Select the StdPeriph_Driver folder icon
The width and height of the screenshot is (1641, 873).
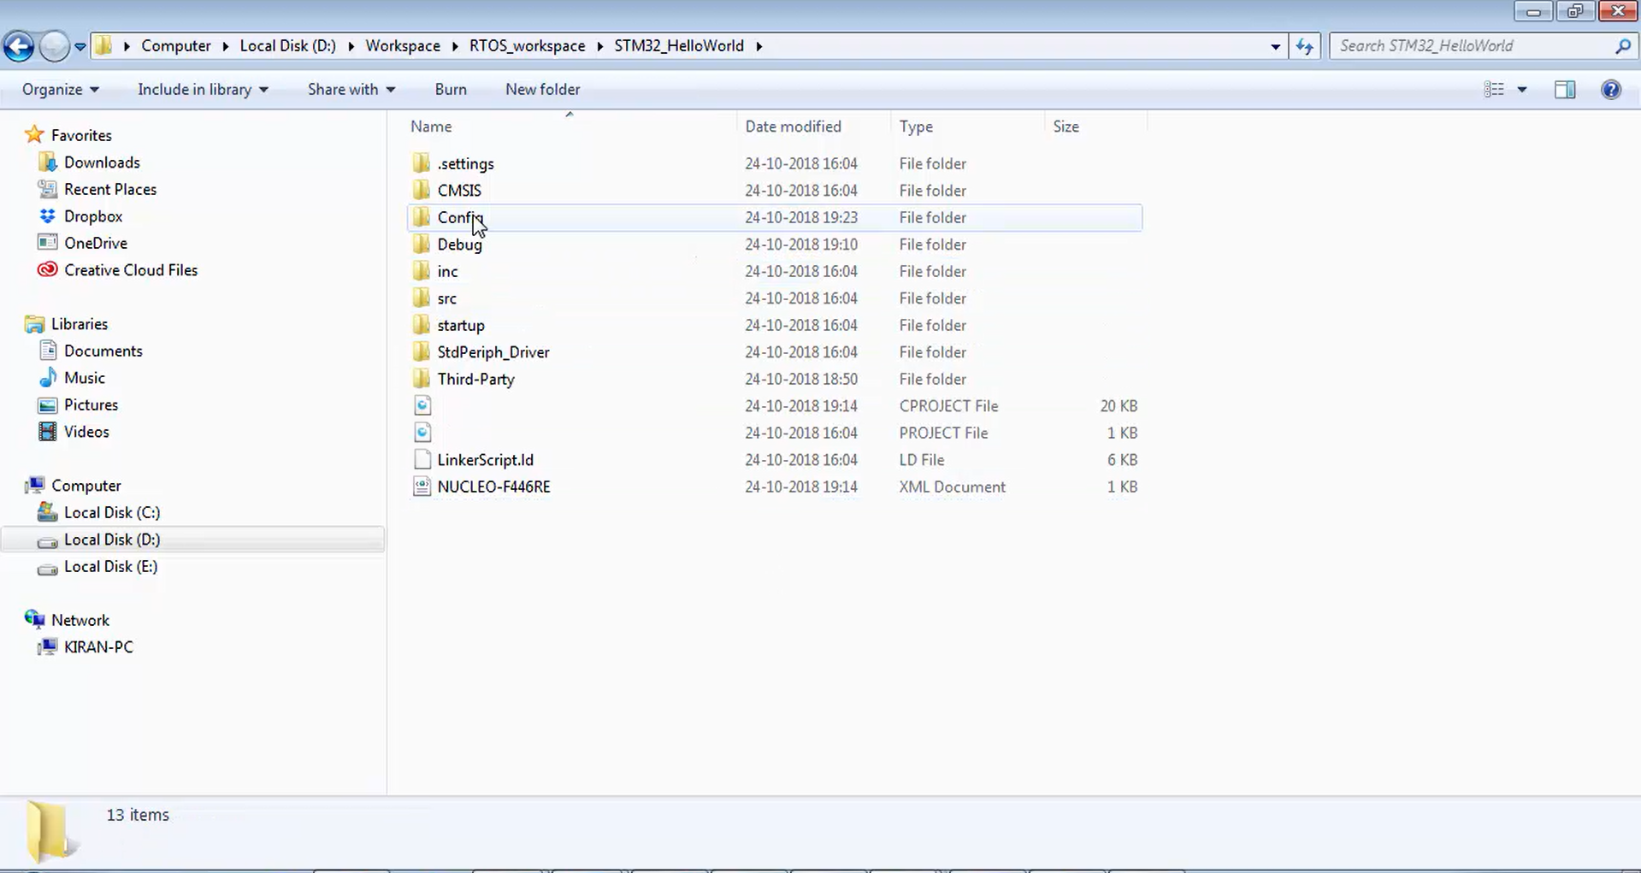tap(422, 352)
